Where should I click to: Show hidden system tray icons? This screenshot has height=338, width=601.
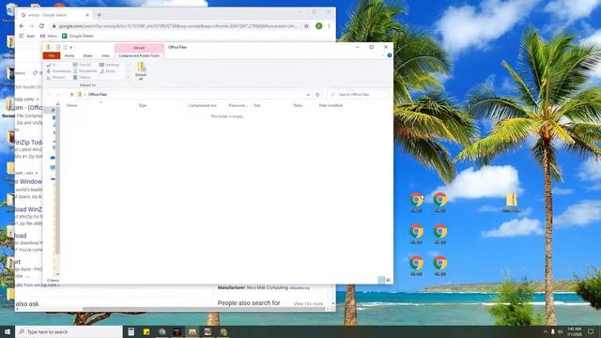click(546, 331)
